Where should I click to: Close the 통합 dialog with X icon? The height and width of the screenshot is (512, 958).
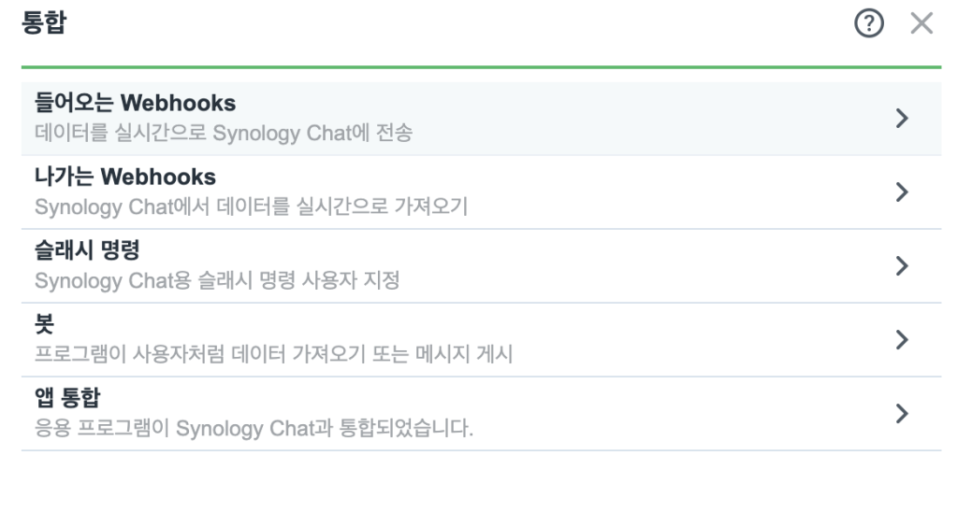[922, 23]
